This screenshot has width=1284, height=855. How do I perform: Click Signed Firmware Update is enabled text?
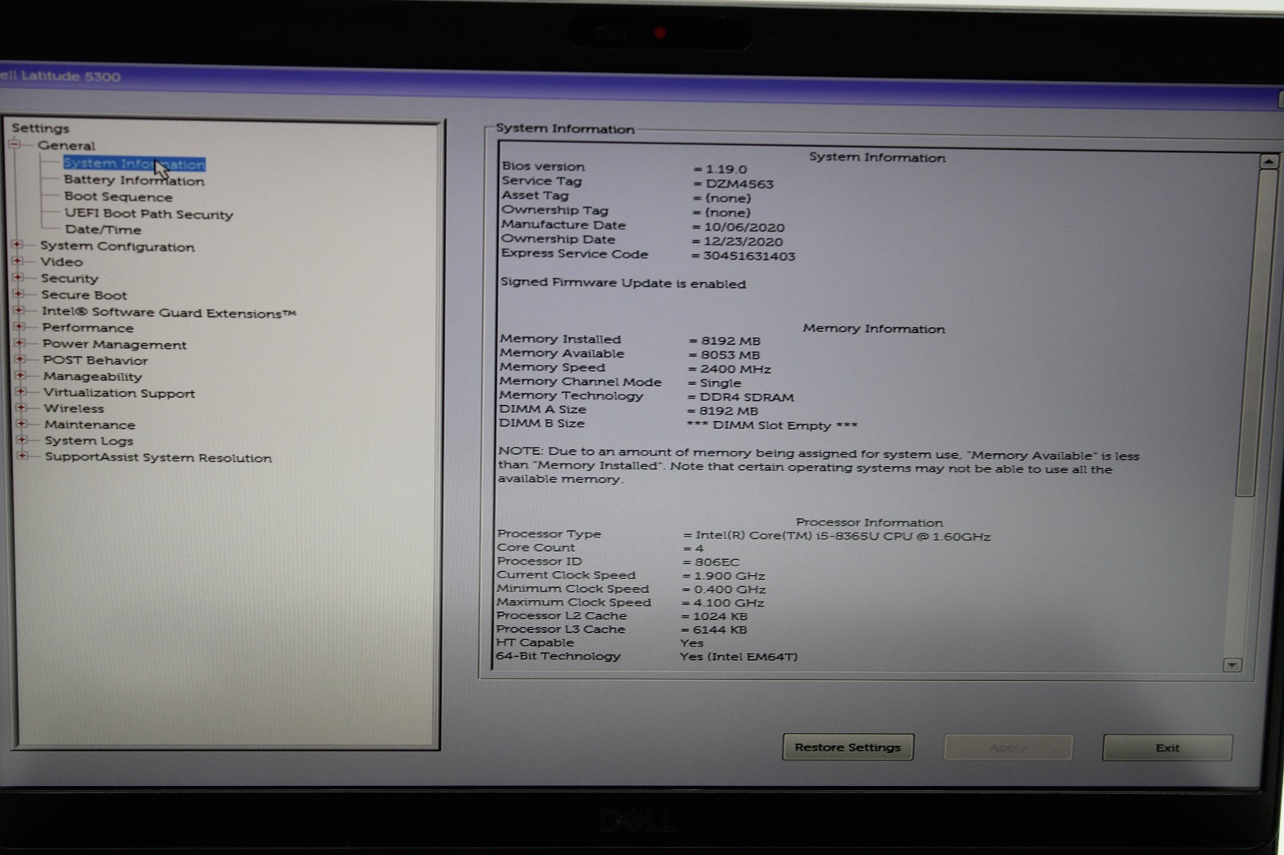(x=623, y=283)
